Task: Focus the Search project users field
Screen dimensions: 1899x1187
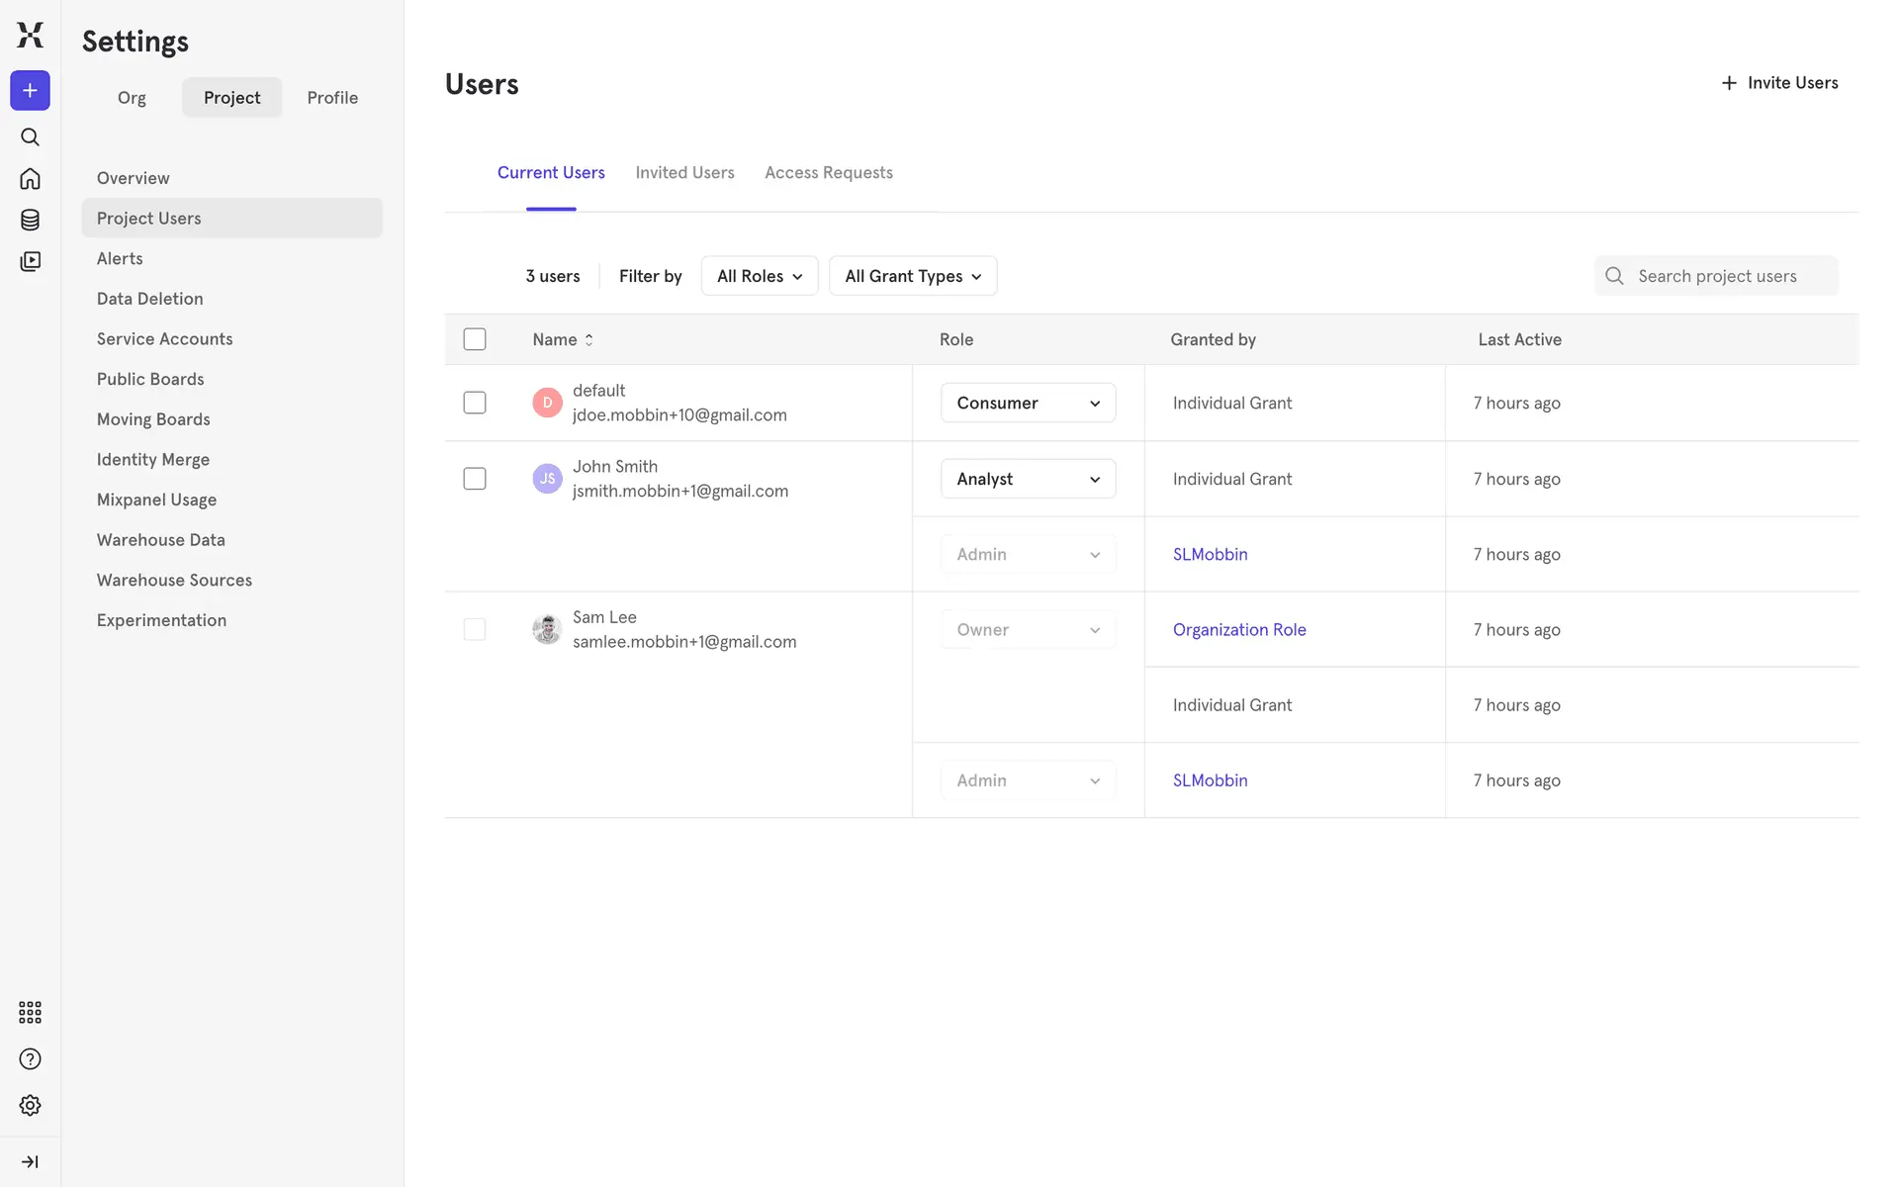Action: (x=1731, y=276)
